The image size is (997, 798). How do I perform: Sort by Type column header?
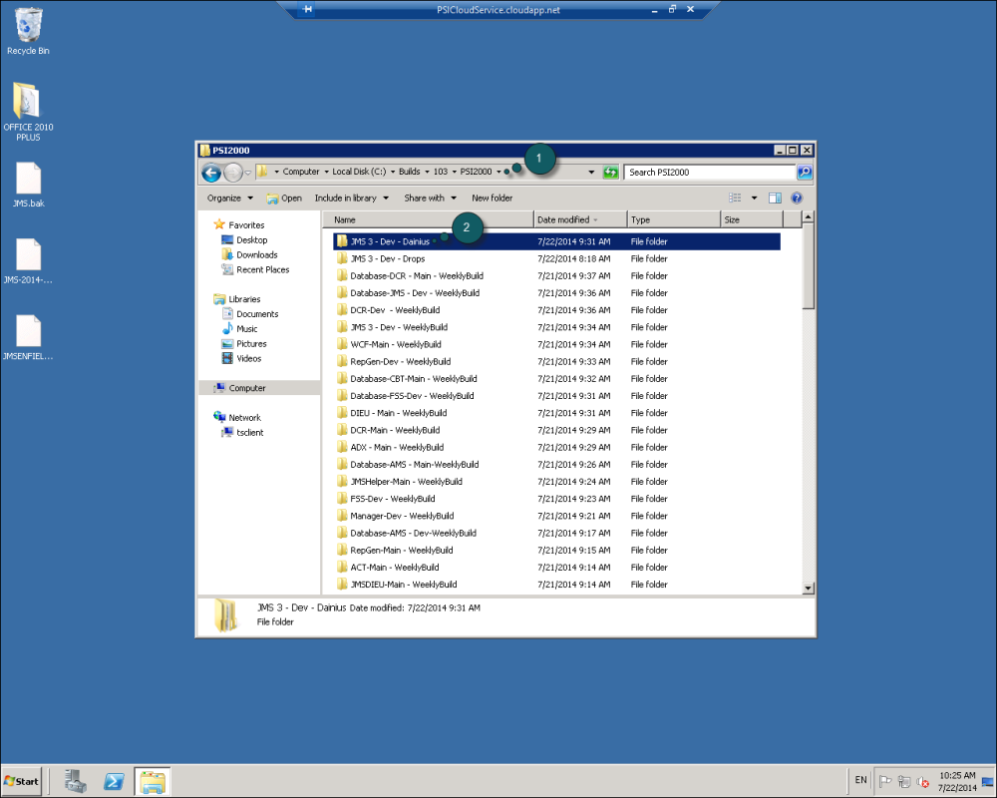point(673,219)
